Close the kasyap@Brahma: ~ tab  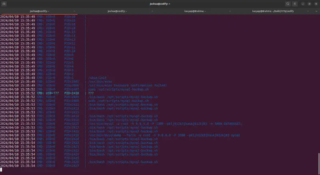pyautogui.click(x=232, y=11)
